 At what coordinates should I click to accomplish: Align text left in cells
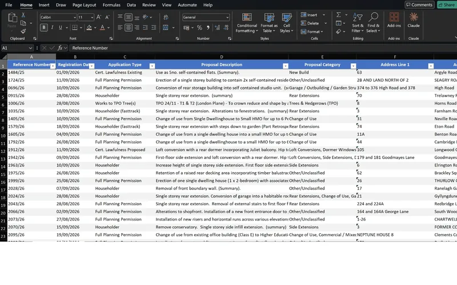point(120,27)
